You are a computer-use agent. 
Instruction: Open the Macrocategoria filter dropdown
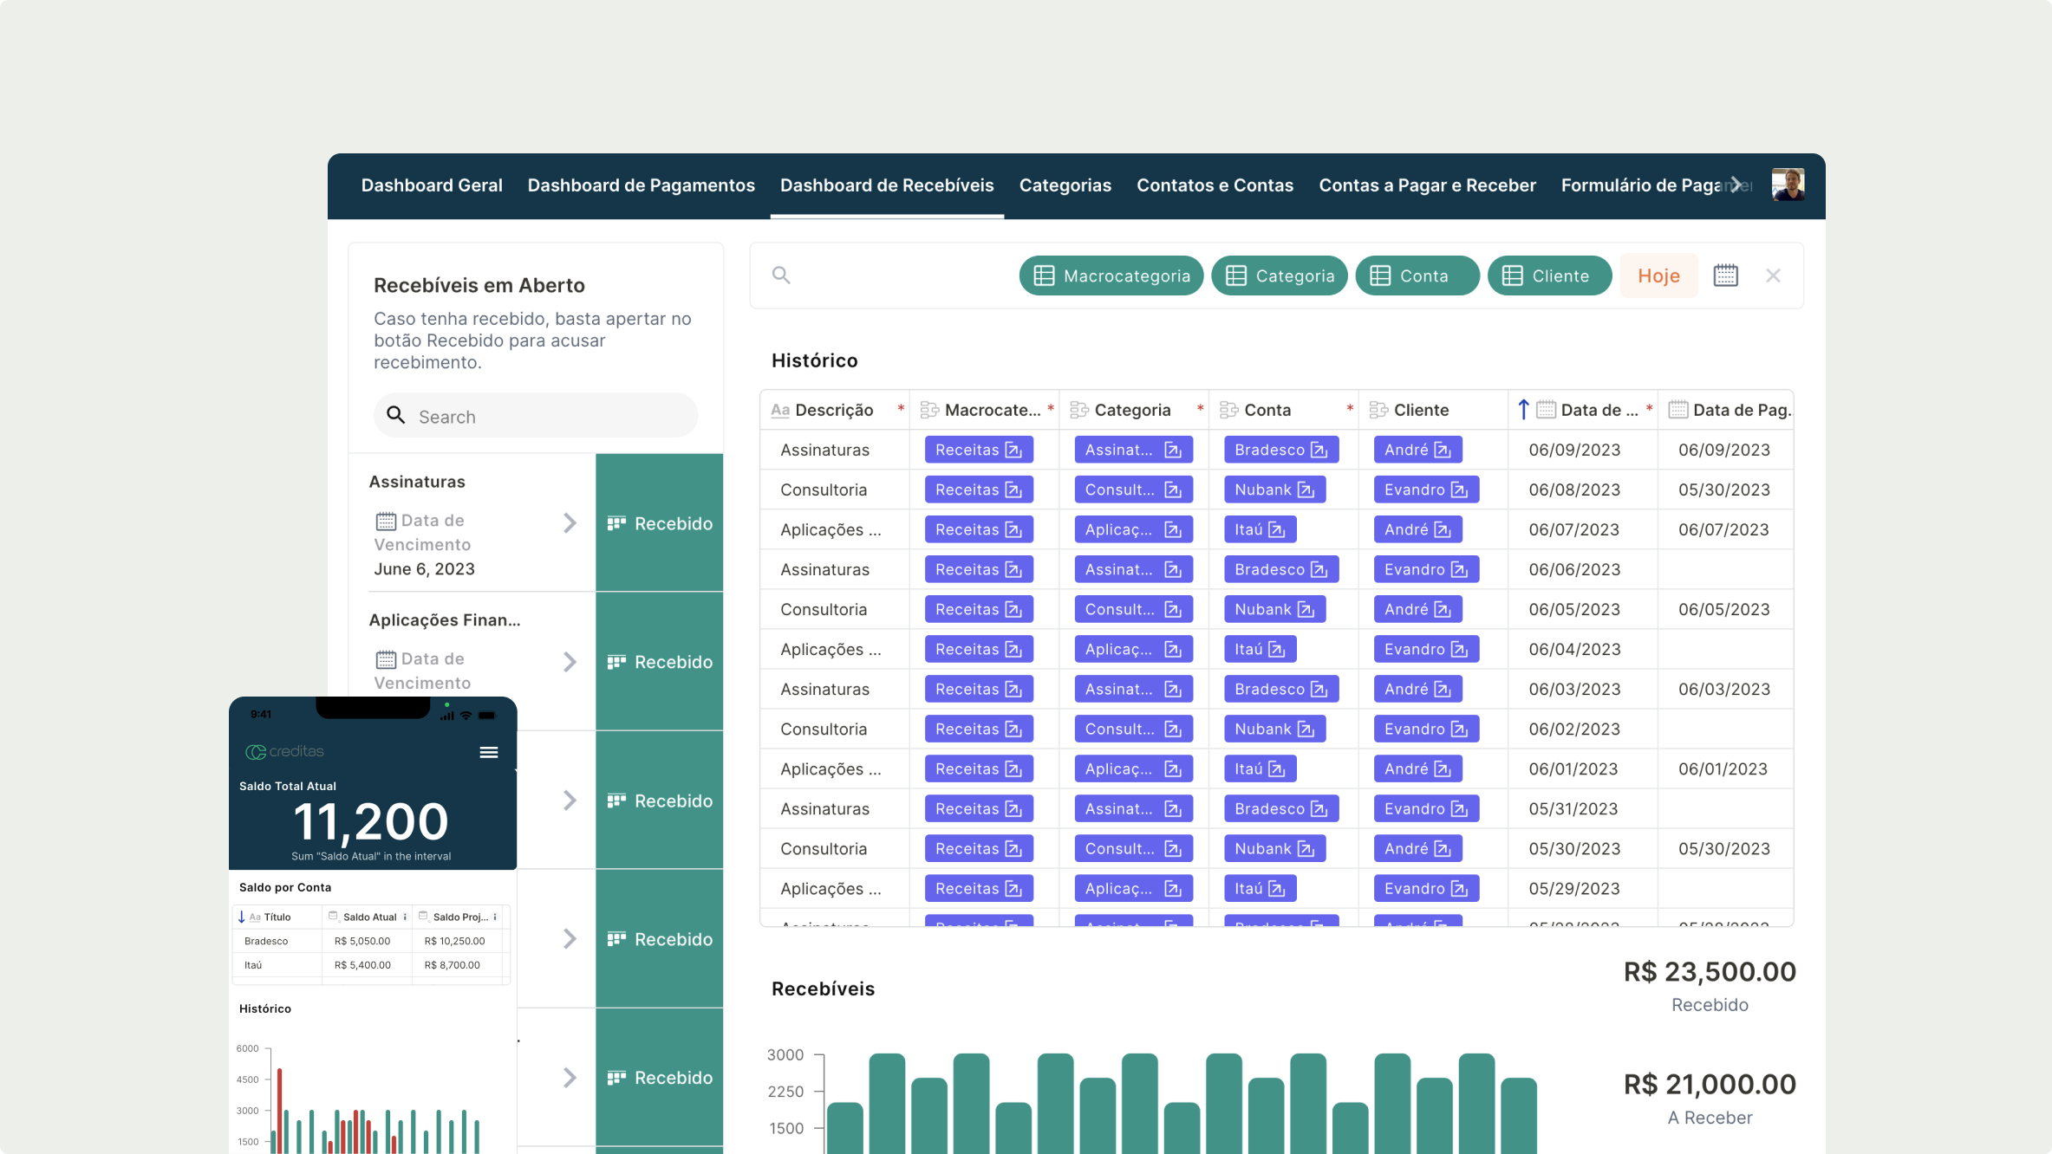pyautogui.click(x=1111, y=276)
